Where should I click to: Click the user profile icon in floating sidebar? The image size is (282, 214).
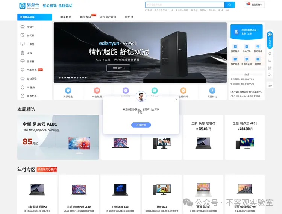270,54
